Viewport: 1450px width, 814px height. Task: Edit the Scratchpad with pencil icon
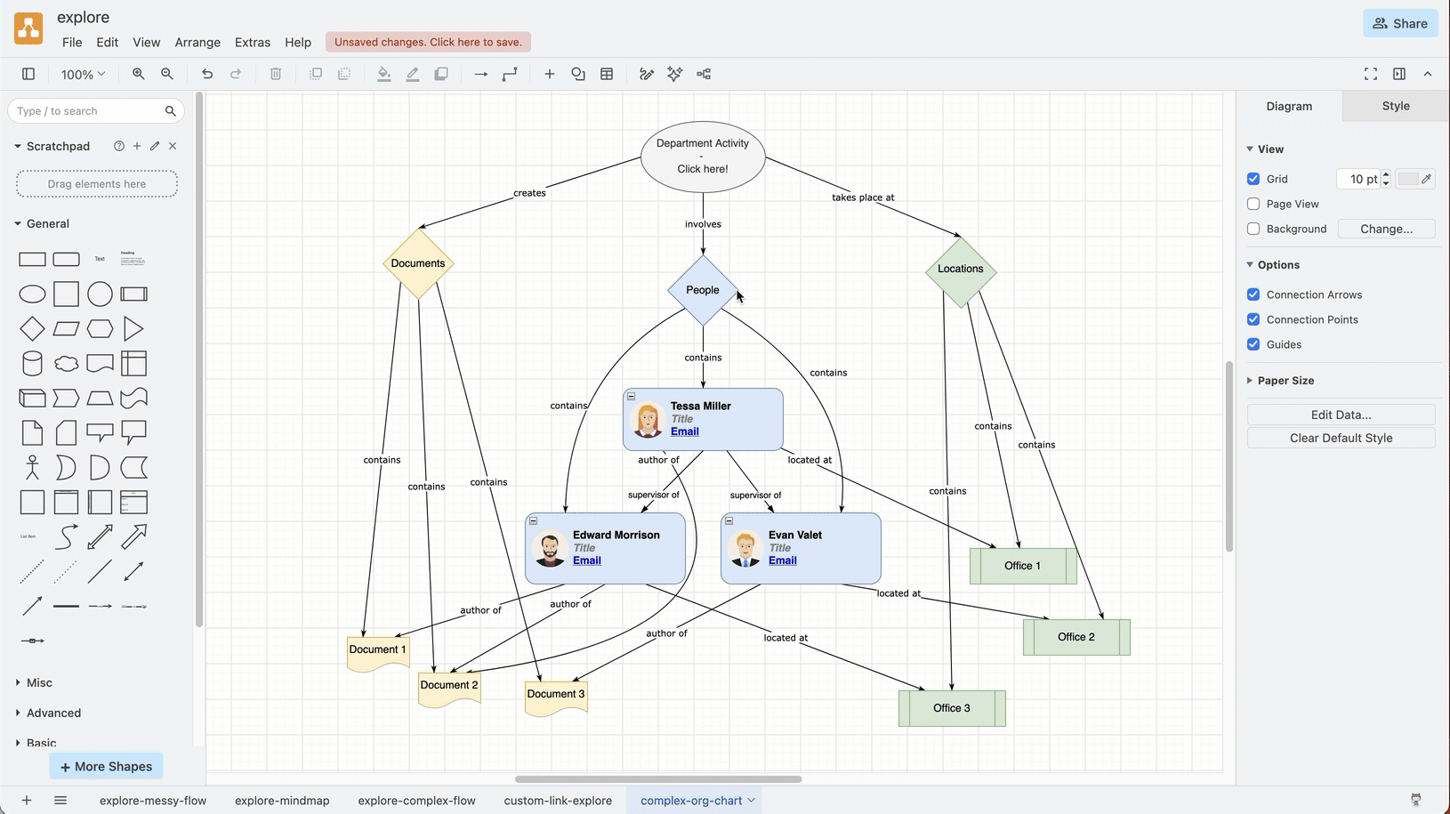tap(155, 146)
